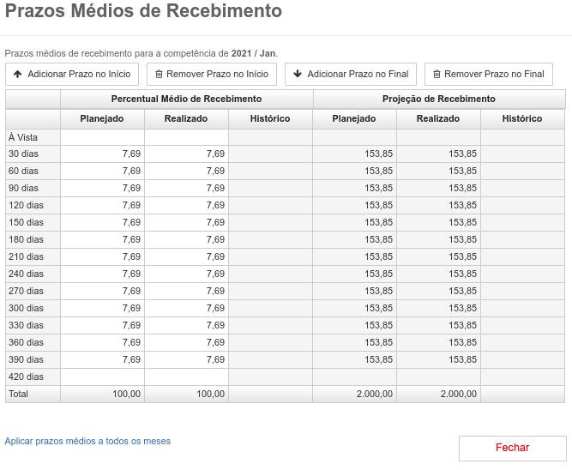Add a term using Adicionar Prazo no Início button
This screenshot has height=470, width=572.
coord(72,74)
